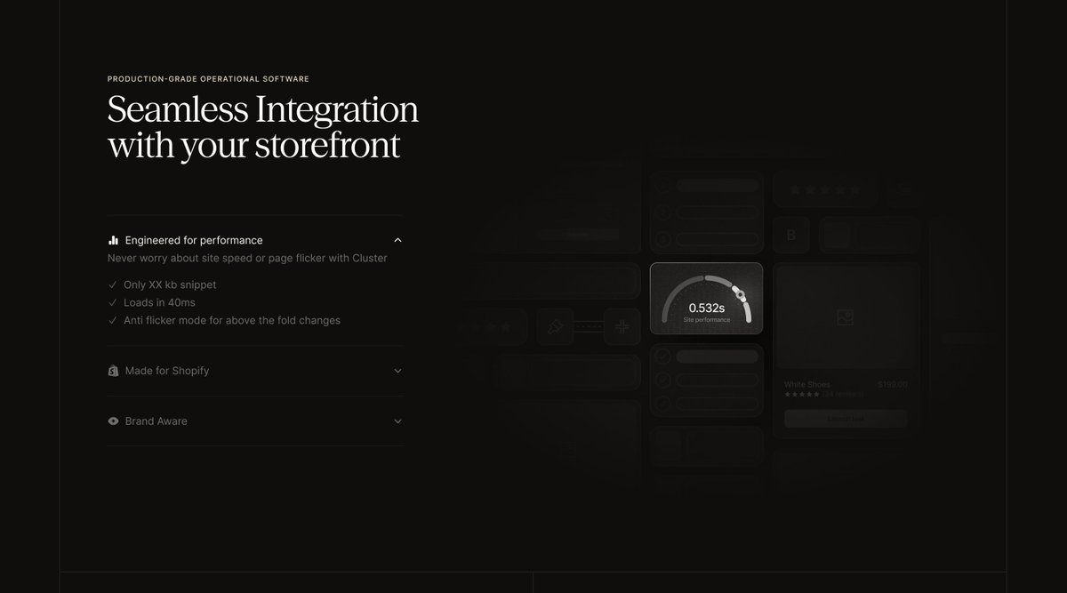Click the crosshair plus icon tile in illustration
This screenshot has width=1067, height=593.
tap(622, 326)
